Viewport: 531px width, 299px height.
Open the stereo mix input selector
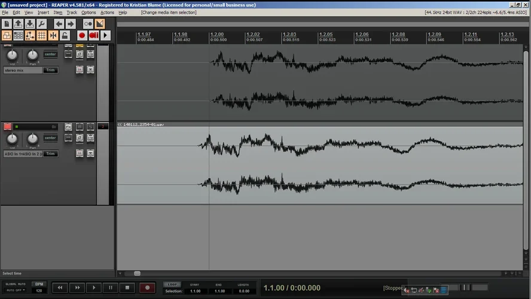[23, 70]
